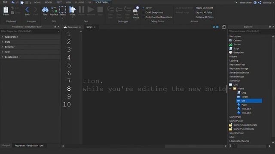275x154 pixels.
Task: Expand the Localization properties section
Action: pyautogui.click(x=3, y=57)
